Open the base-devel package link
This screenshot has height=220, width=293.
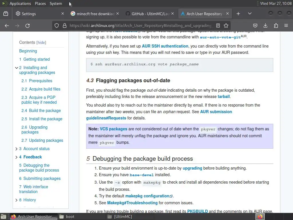[x=142, y=175]
